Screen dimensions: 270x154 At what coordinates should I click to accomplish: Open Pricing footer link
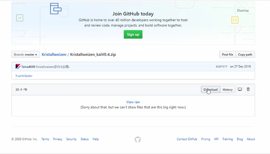206,139
